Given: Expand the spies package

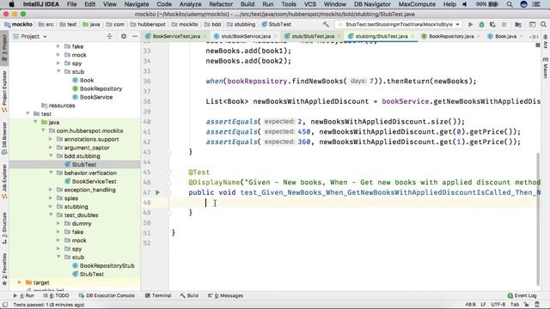Looking at the screenshot, I should click(51, 198).
